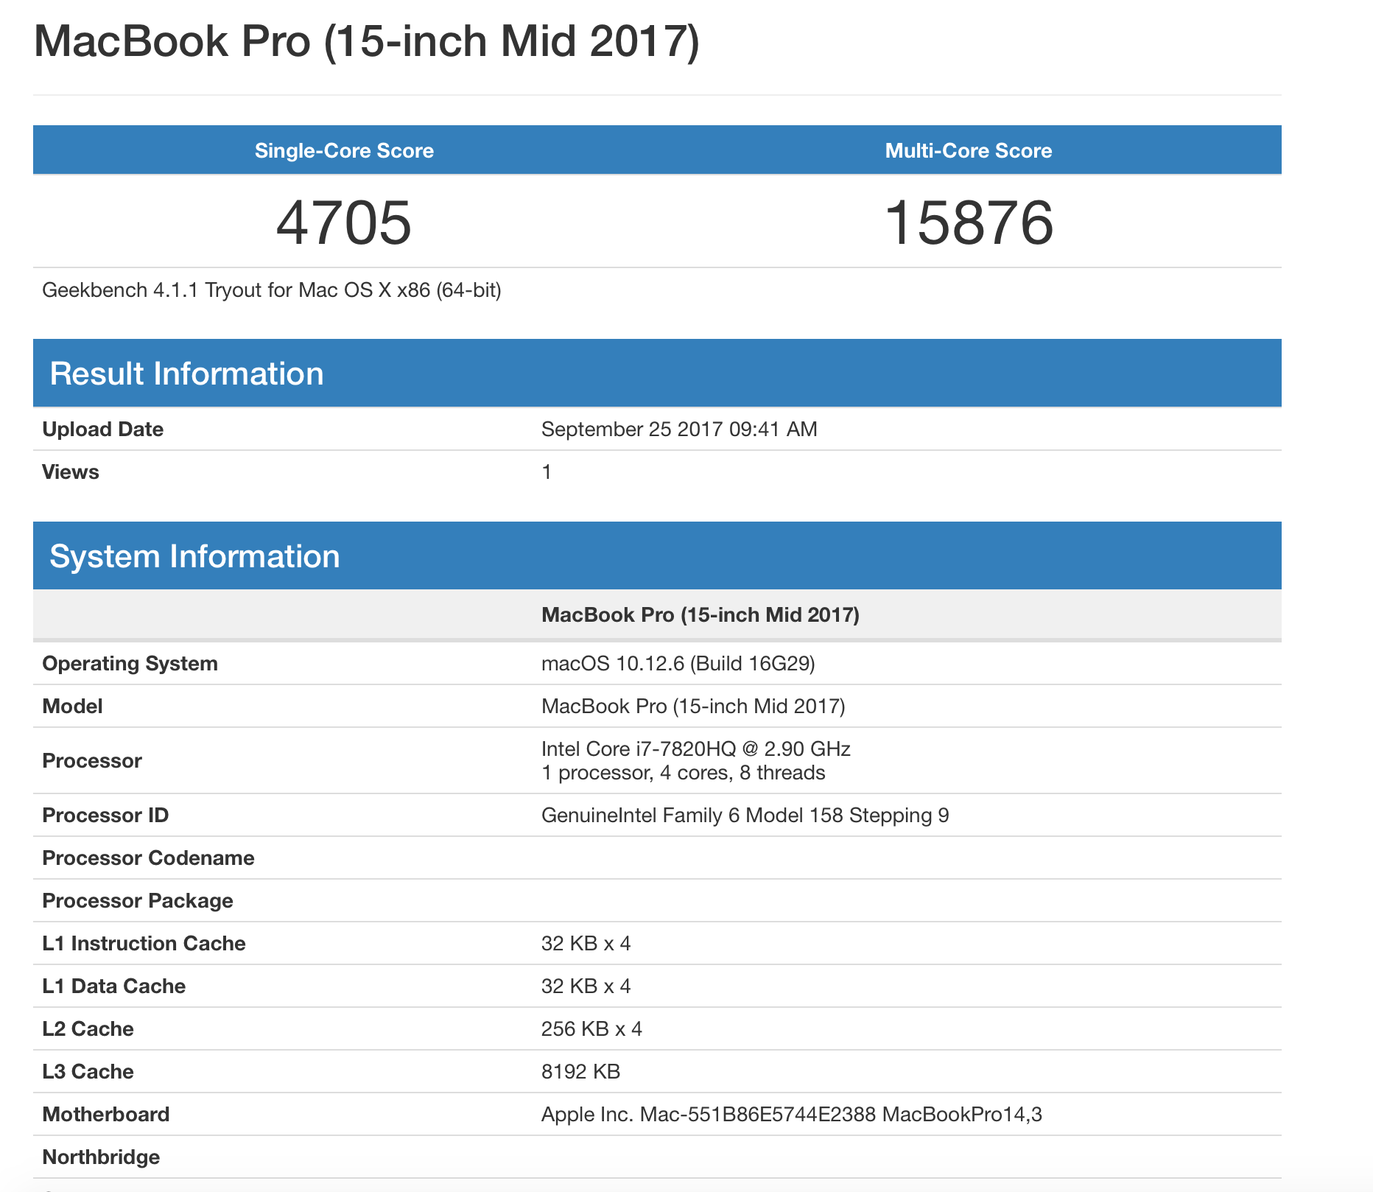Screen dimensions: 1373x1192
Task: Click the Geekbench 4.1.1 Tryout version line
Action: pyautogui.click(x=272, y=290)
